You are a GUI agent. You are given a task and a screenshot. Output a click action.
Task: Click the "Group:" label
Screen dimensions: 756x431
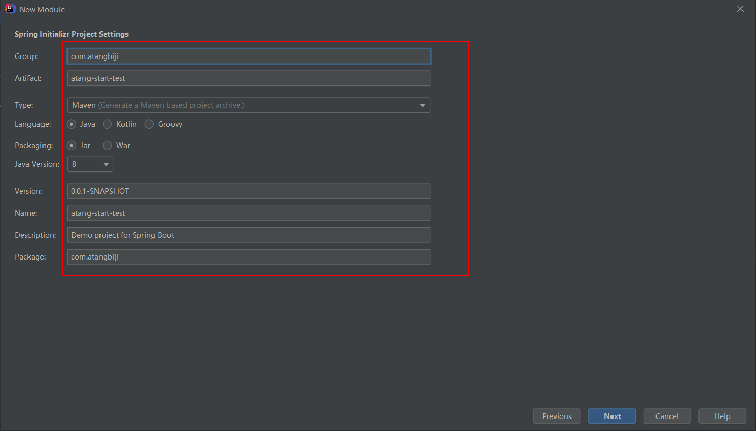[26, 56]
